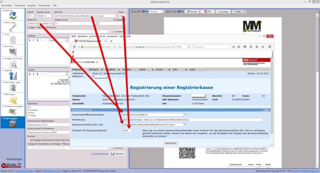Apply underline in Kopftext editor toolbar
The image size is (320, 173).
coord(37,40)
